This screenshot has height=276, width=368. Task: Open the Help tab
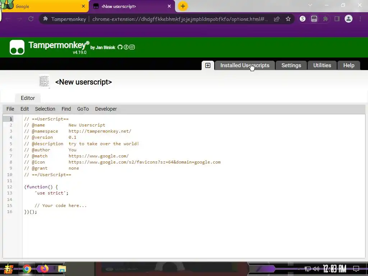coord(349,65)
